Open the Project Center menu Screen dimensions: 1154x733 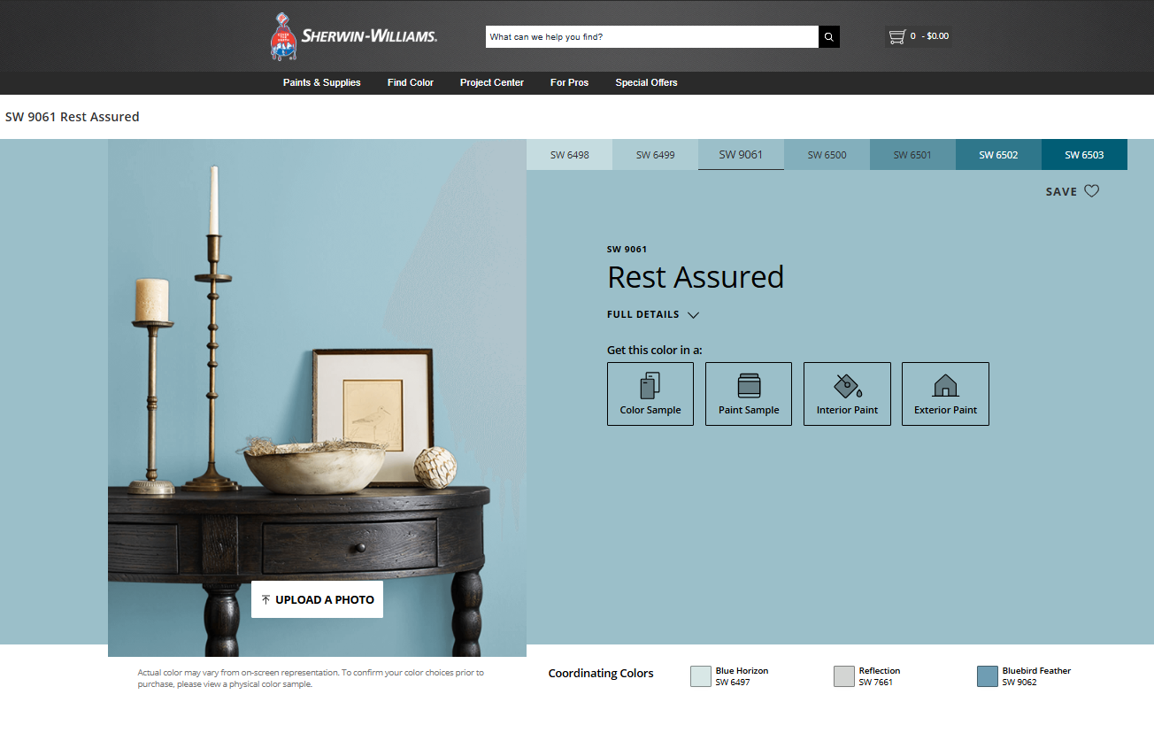492,82
